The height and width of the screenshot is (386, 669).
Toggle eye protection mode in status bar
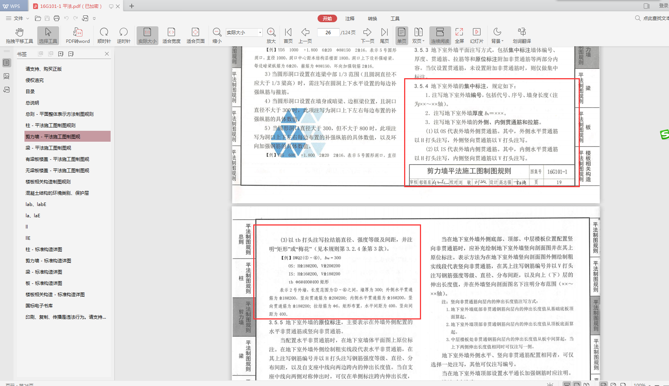[550, 384]
